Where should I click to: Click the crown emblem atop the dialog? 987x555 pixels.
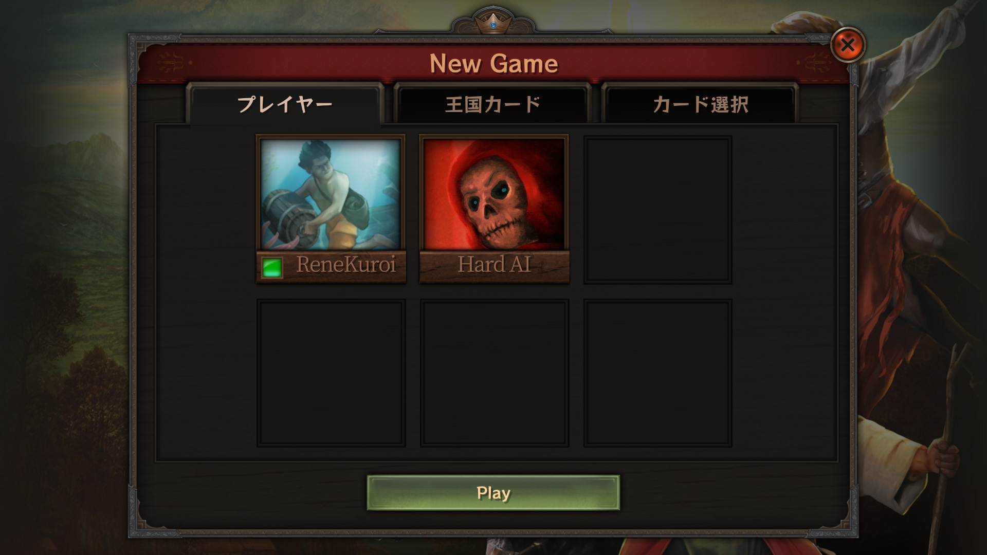pyautogui.click(x=493, y=22)
